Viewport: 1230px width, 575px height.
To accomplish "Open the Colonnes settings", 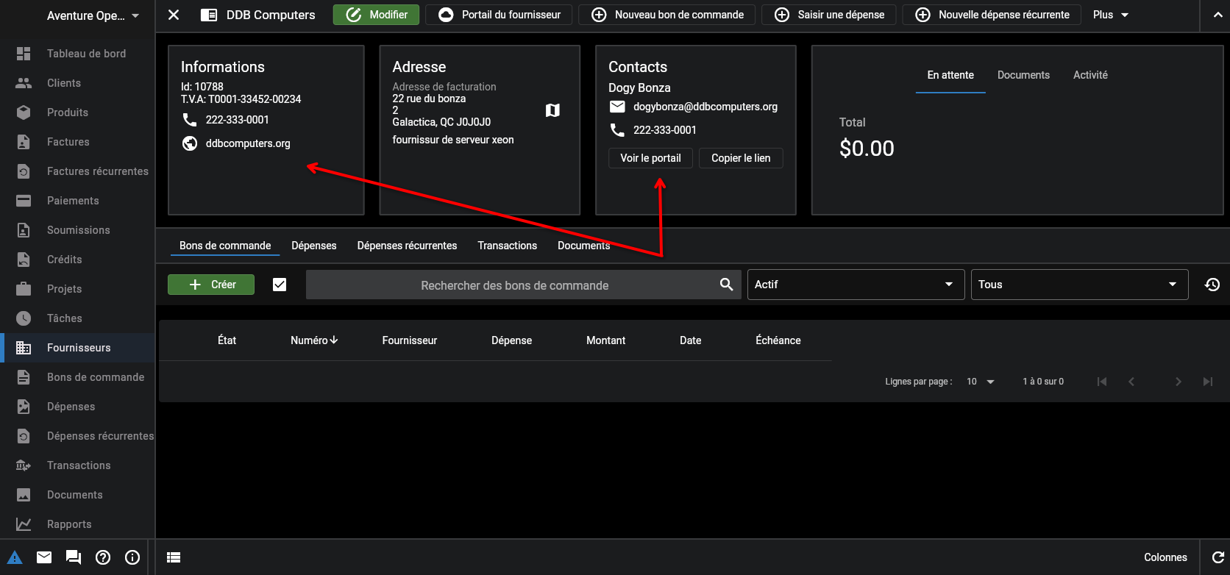I will (x=1165, y=557).
